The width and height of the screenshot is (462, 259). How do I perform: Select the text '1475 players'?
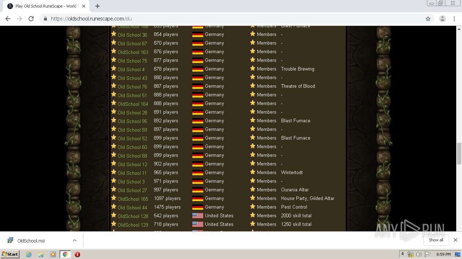(167, 207)
